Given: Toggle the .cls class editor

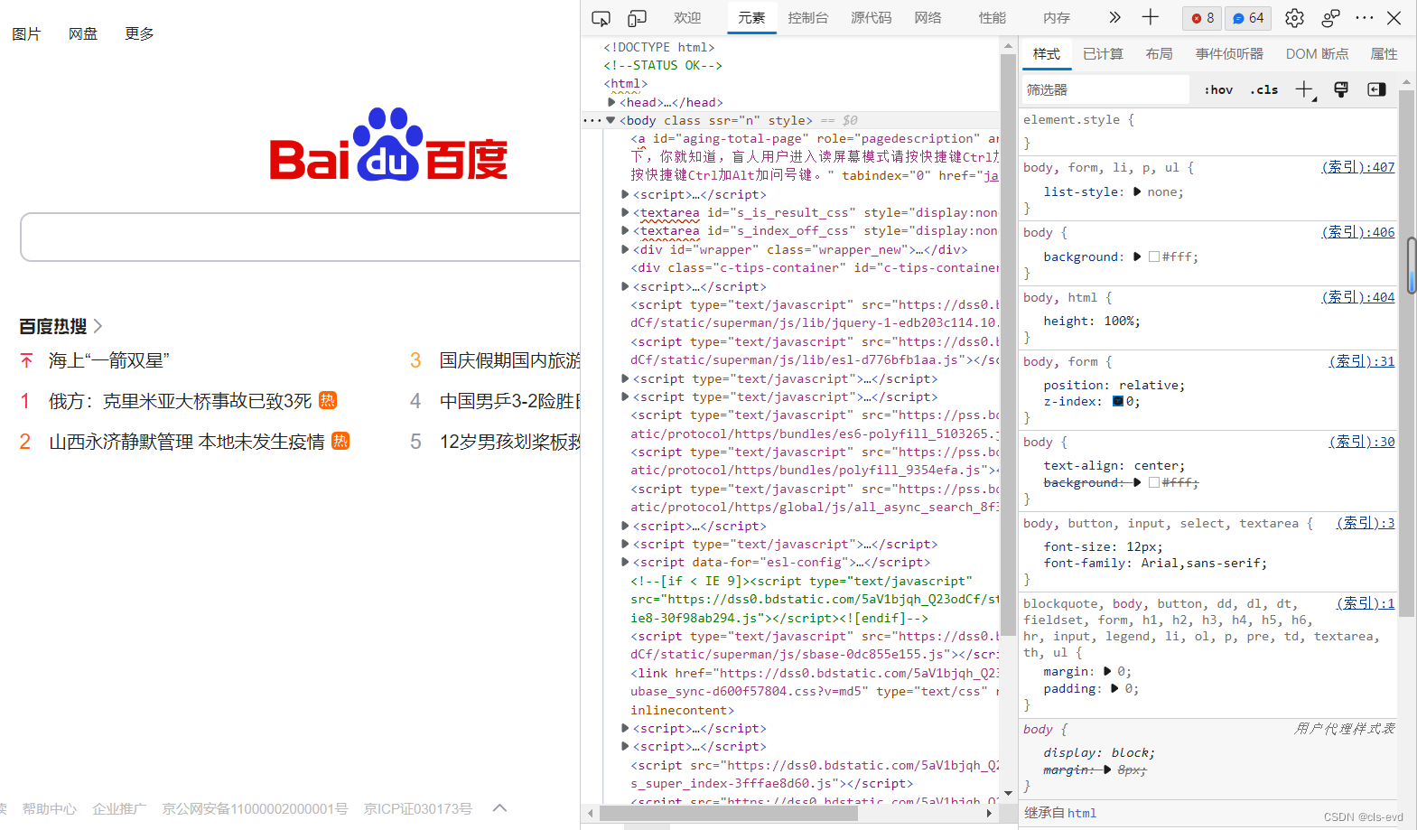Looking at the screenshot, I should point(1264,89).
